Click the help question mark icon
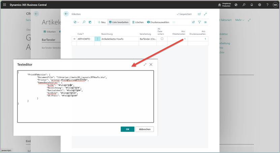Viewport: 280px width, 153px height. (x=268, y=5)
